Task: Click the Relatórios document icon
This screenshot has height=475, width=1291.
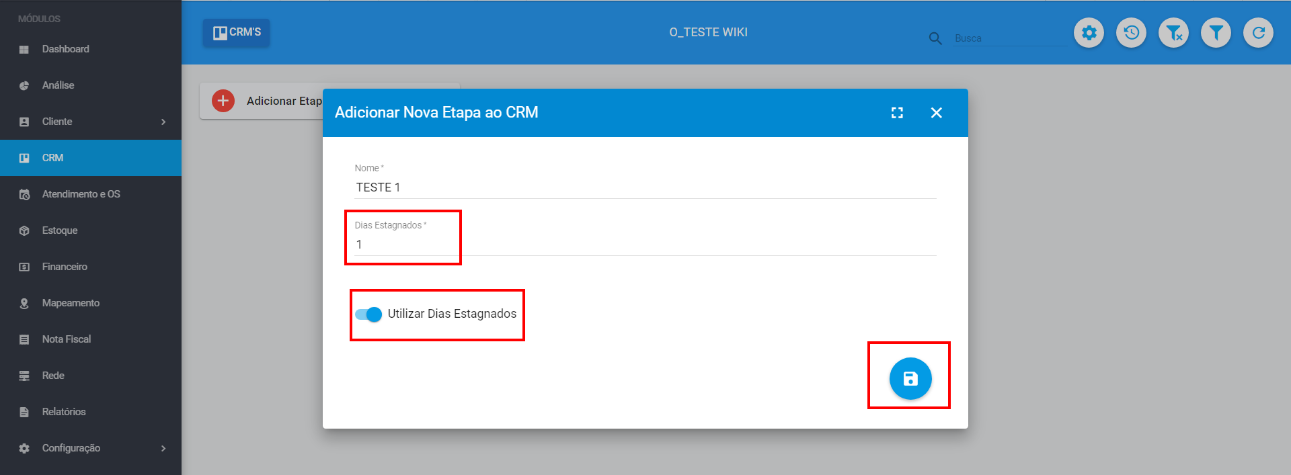Action: [x=24, y=412]
